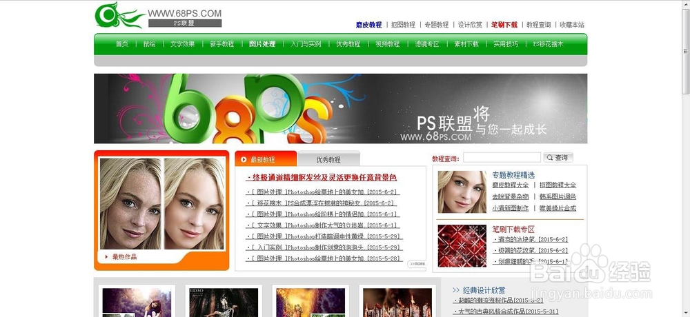This screenshot has width=690, height=317.
Task: Open the 最热作品 label link
Action: 124,257
